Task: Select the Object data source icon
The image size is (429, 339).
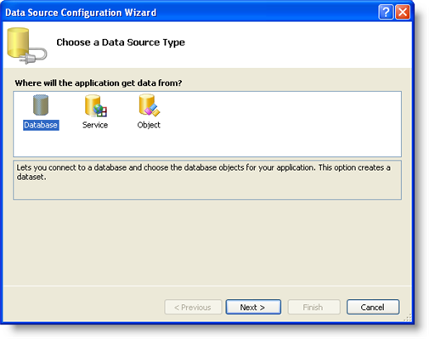Action: (150, 105)
